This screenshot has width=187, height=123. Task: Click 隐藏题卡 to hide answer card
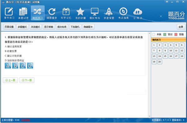click(88, 27)
